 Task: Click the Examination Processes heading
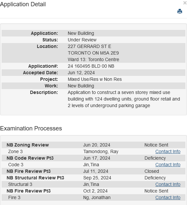pos(31,128)
